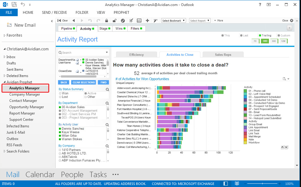Click the 7D time range button
The height and width of the screenshot is (187, 301).
255,41
